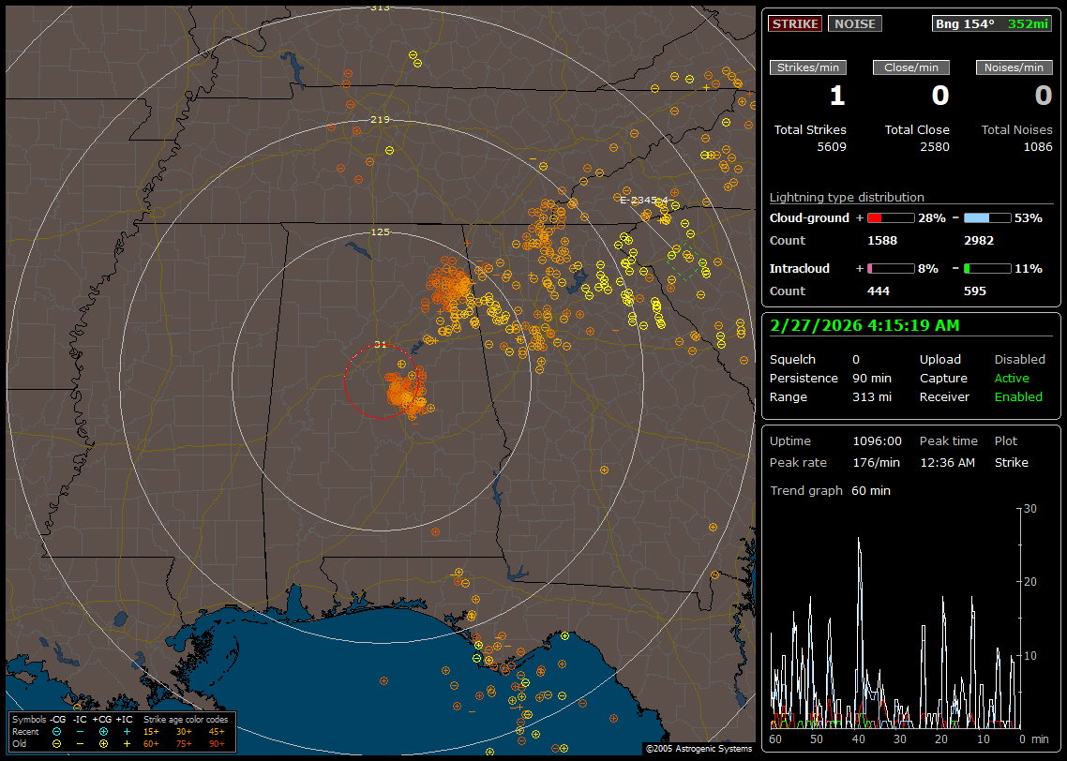This screenshot has width=1067, height=761.
Task: Click the green date and time display
Action: [x=863, y=325]
